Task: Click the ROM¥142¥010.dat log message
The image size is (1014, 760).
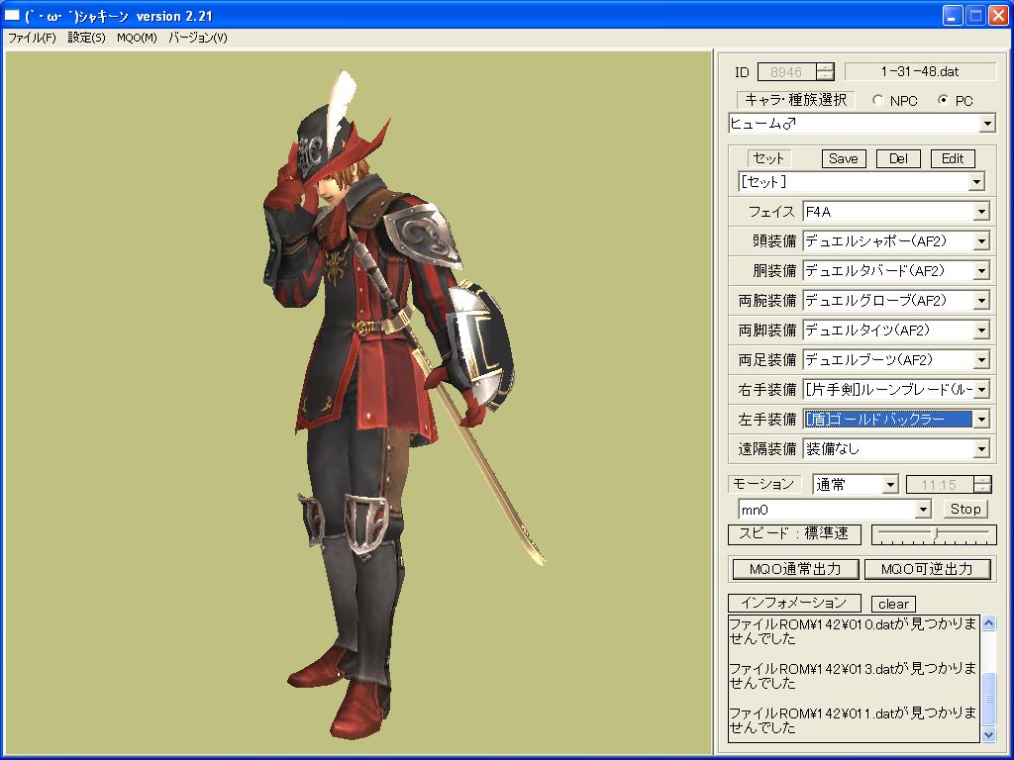Action: 853,631
